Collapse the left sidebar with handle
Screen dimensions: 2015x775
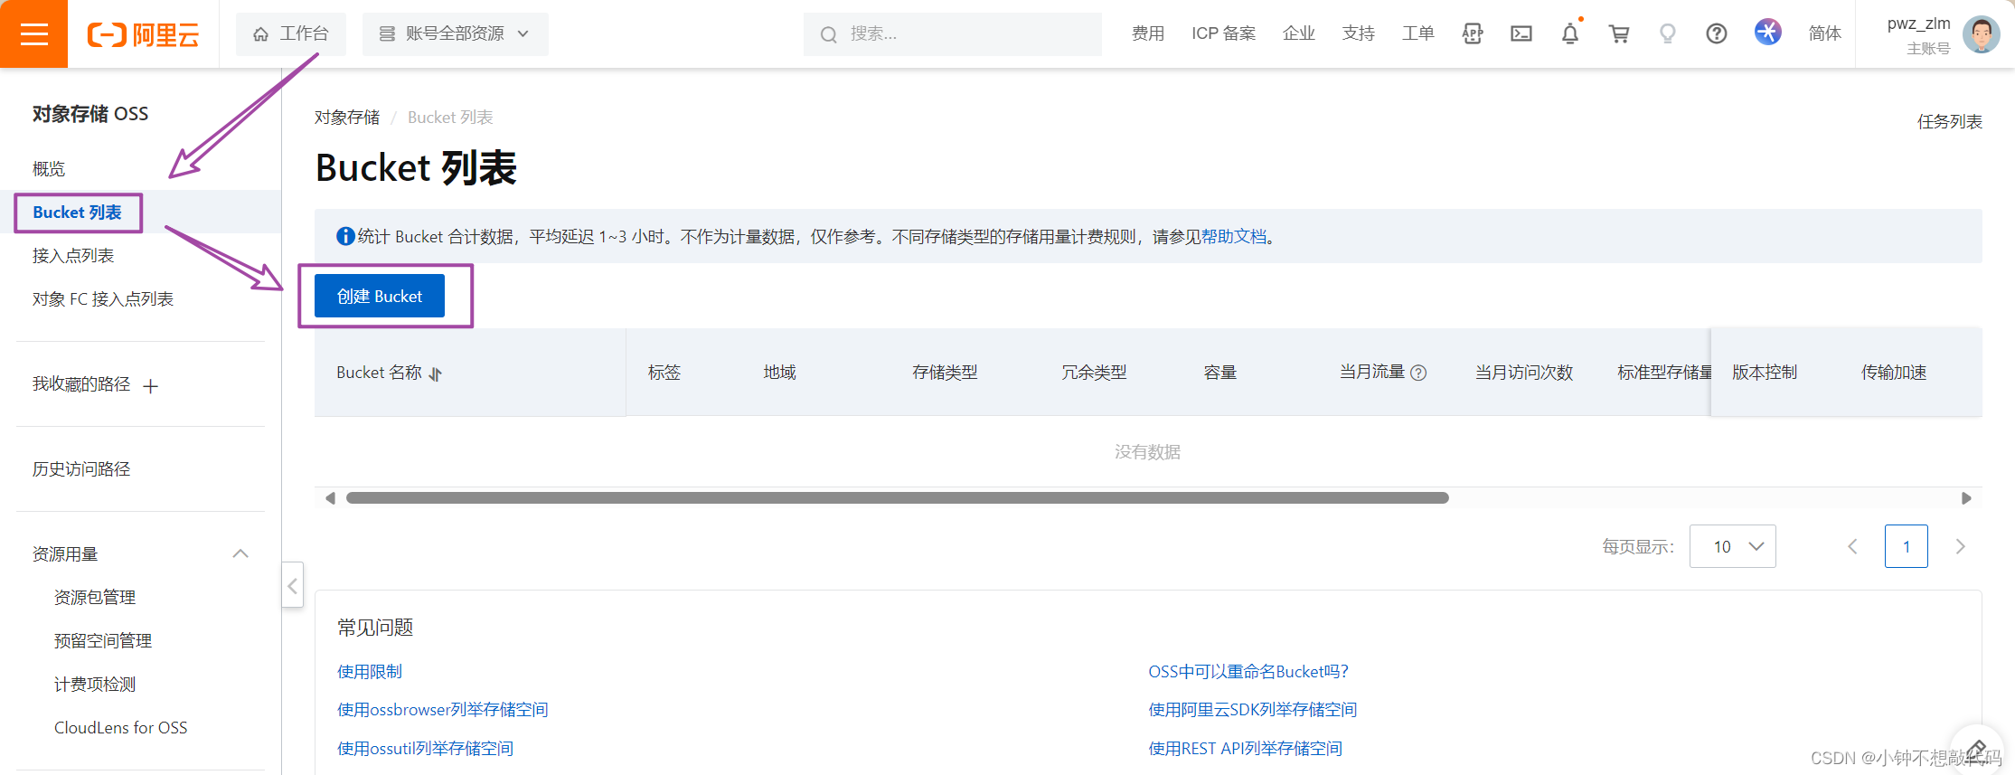[x=292, y=585]
